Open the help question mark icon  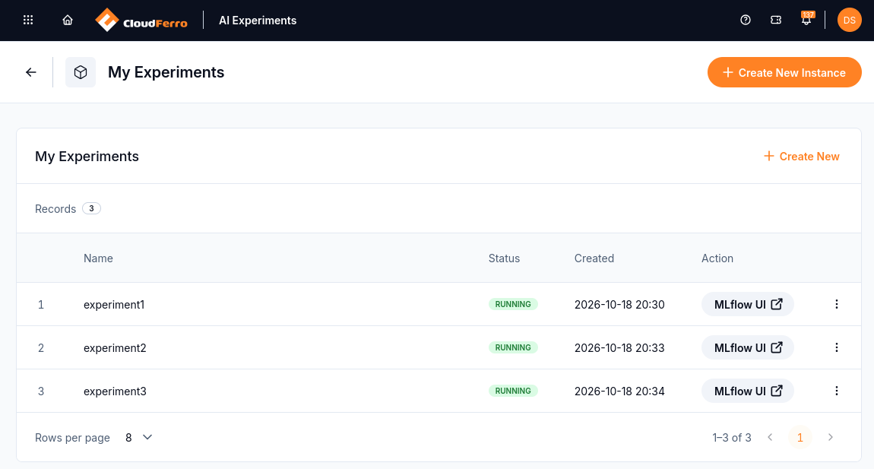pos(746,20)
